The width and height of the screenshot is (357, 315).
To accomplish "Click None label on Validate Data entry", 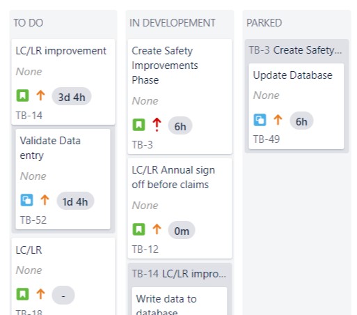I will [x=33, y=176].
